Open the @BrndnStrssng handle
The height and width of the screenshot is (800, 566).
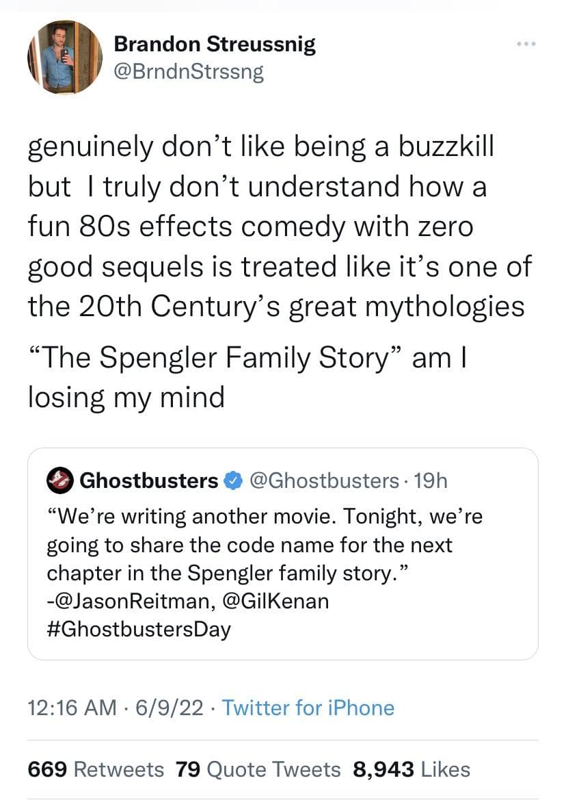click(x=189, y=72)
